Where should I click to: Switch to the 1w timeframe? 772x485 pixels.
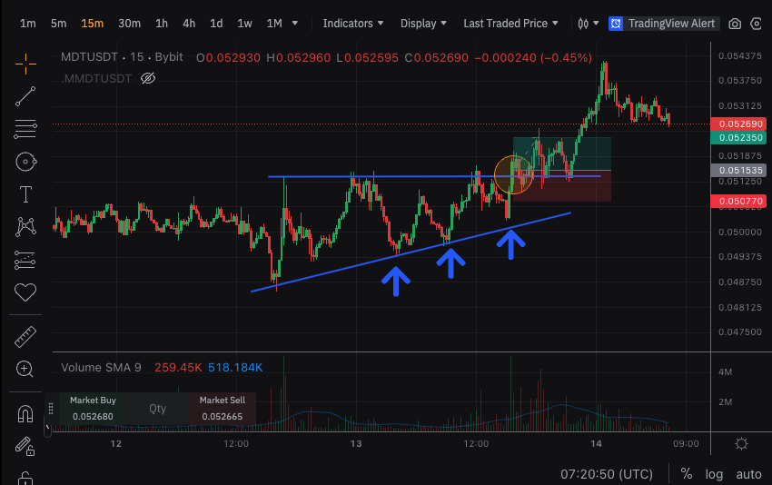click(x=244, y=23)
